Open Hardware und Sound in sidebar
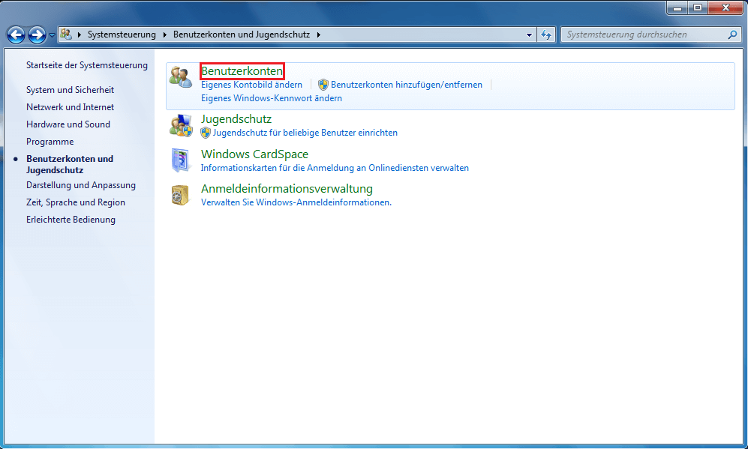The image size is (748, 449). point(68,124)
